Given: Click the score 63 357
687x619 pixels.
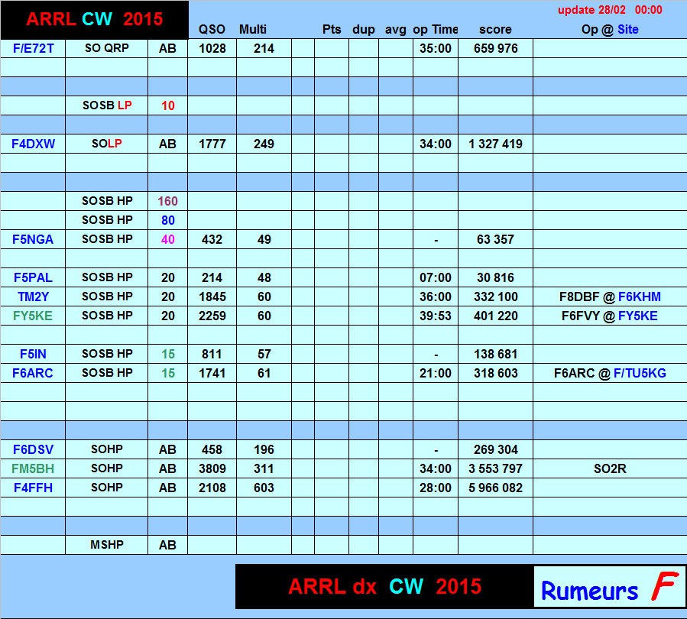Looking at the screenshot, I should pos(495,239).
